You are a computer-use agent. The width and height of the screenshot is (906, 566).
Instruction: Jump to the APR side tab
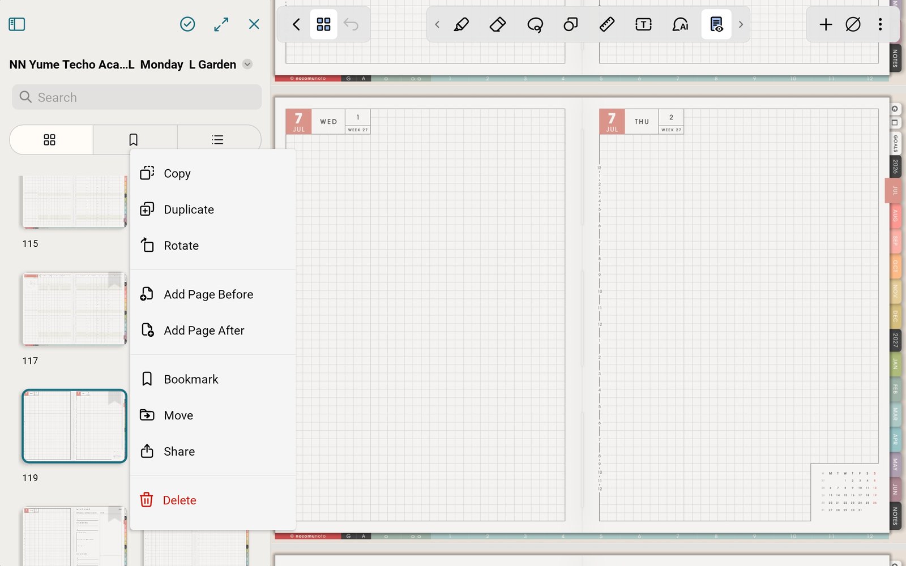(x=895, y=439)
